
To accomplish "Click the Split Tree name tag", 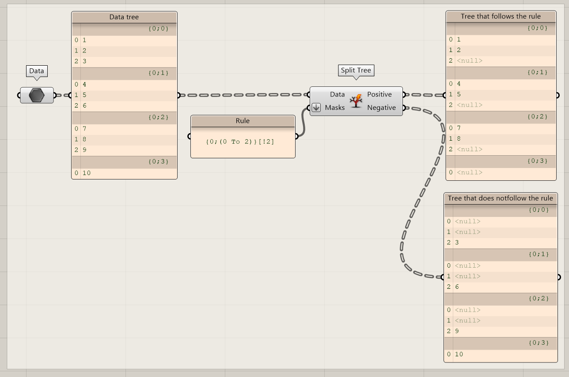I will pyautogui.click(x=356, y=71).
